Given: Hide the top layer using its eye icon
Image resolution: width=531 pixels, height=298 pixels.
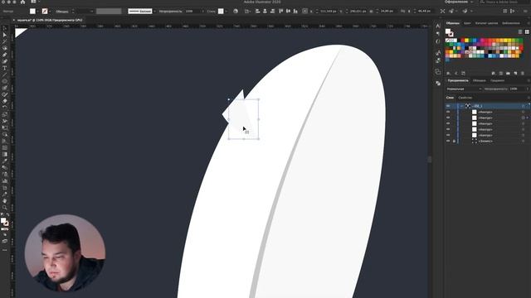Looking at the screenshot, I should [448, 106].
